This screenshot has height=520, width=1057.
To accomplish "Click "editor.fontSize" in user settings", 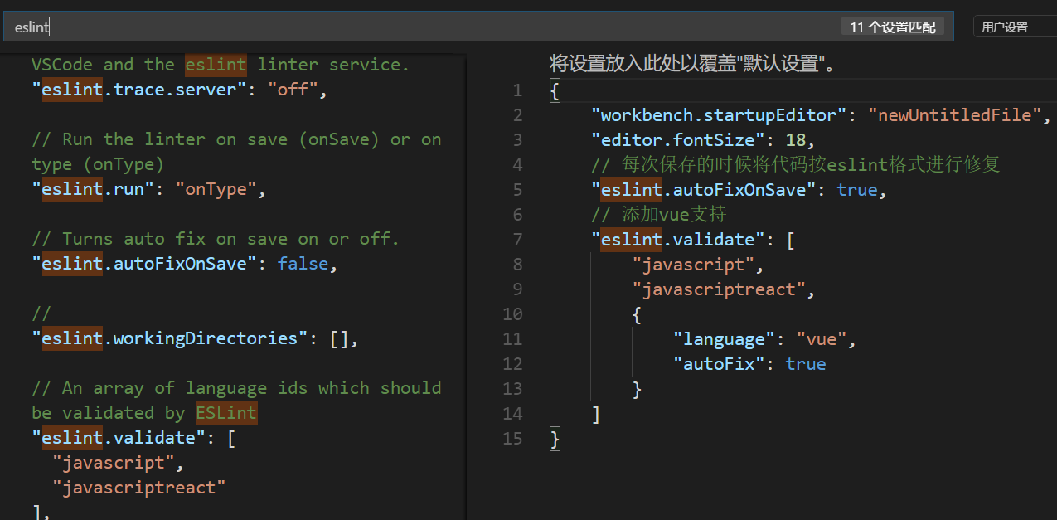I will click(677, 140).
